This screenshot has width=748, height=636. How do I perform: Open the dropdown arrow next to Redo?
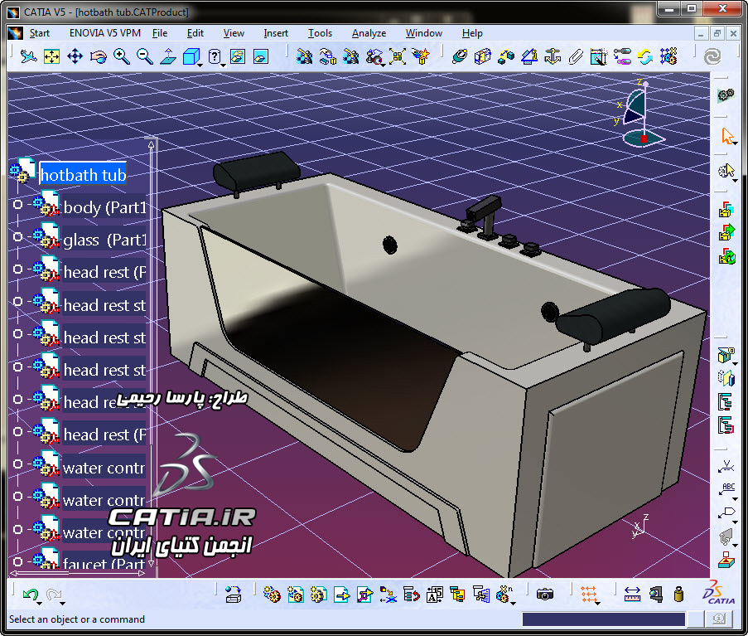[62, 604]
